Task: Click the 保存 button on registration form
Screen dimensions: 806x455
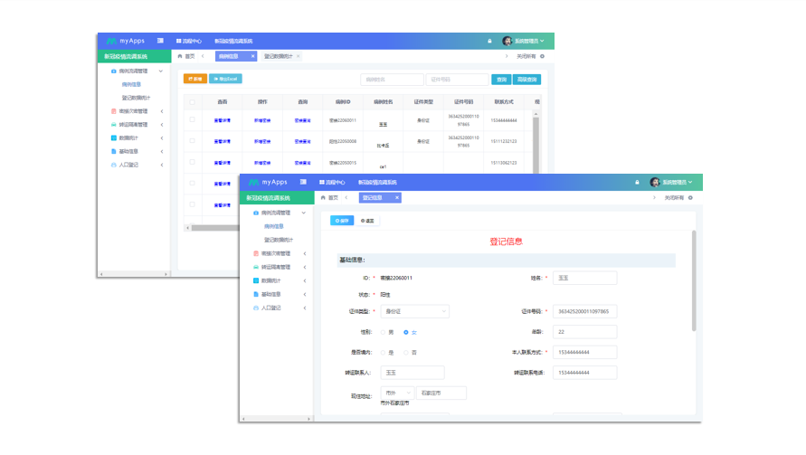Action: coord(342,220)
